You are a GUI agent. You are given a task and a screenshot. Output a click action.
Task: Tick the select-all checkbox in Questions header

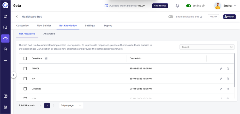(25, 58)
